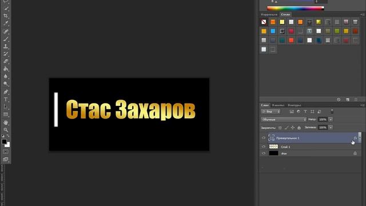Select the Фон layer name
Viewport: 366px width, 206px height.
coord(284,154)
